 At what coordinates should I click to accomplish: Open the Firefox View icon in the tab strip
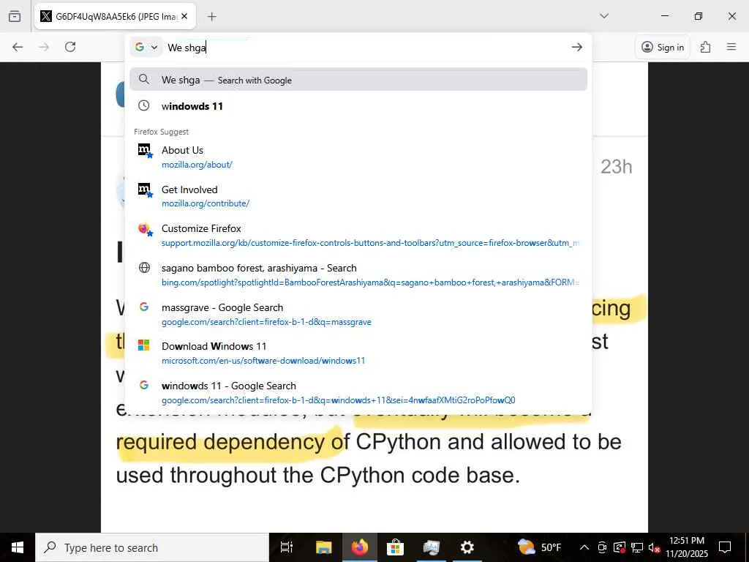point(15,16)
